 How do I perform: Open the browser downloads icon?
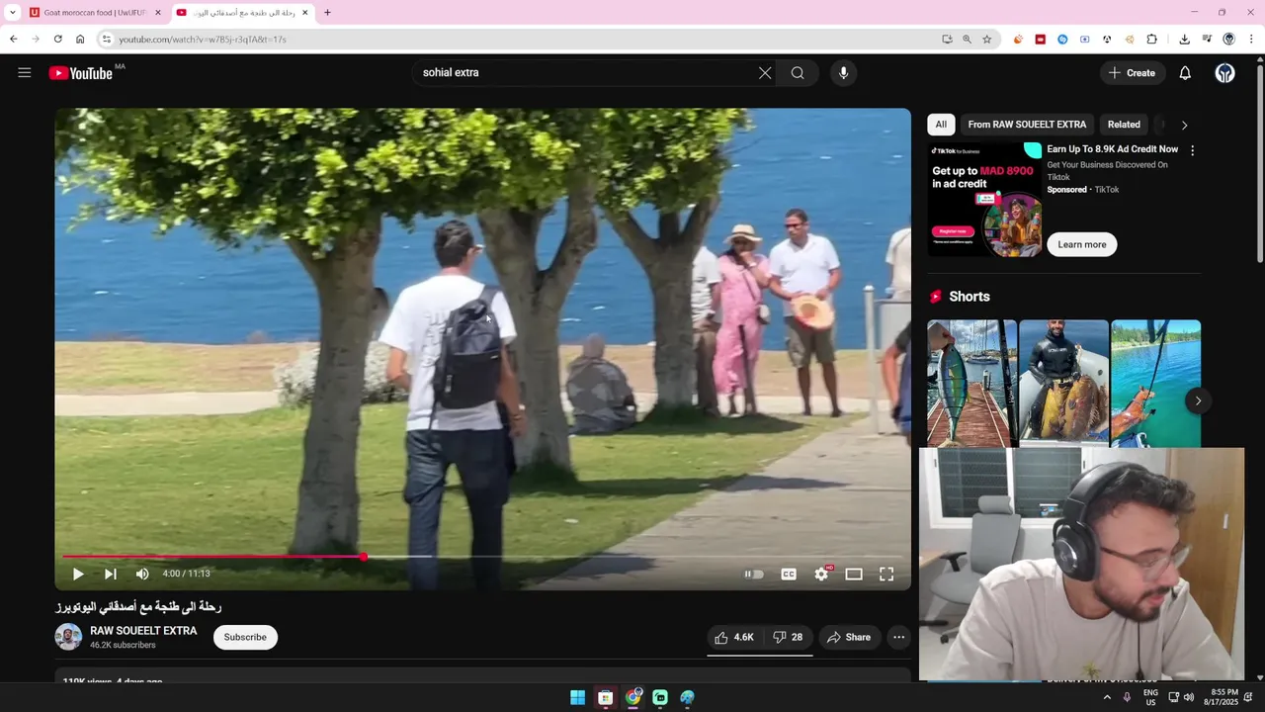click(1184, 40)
